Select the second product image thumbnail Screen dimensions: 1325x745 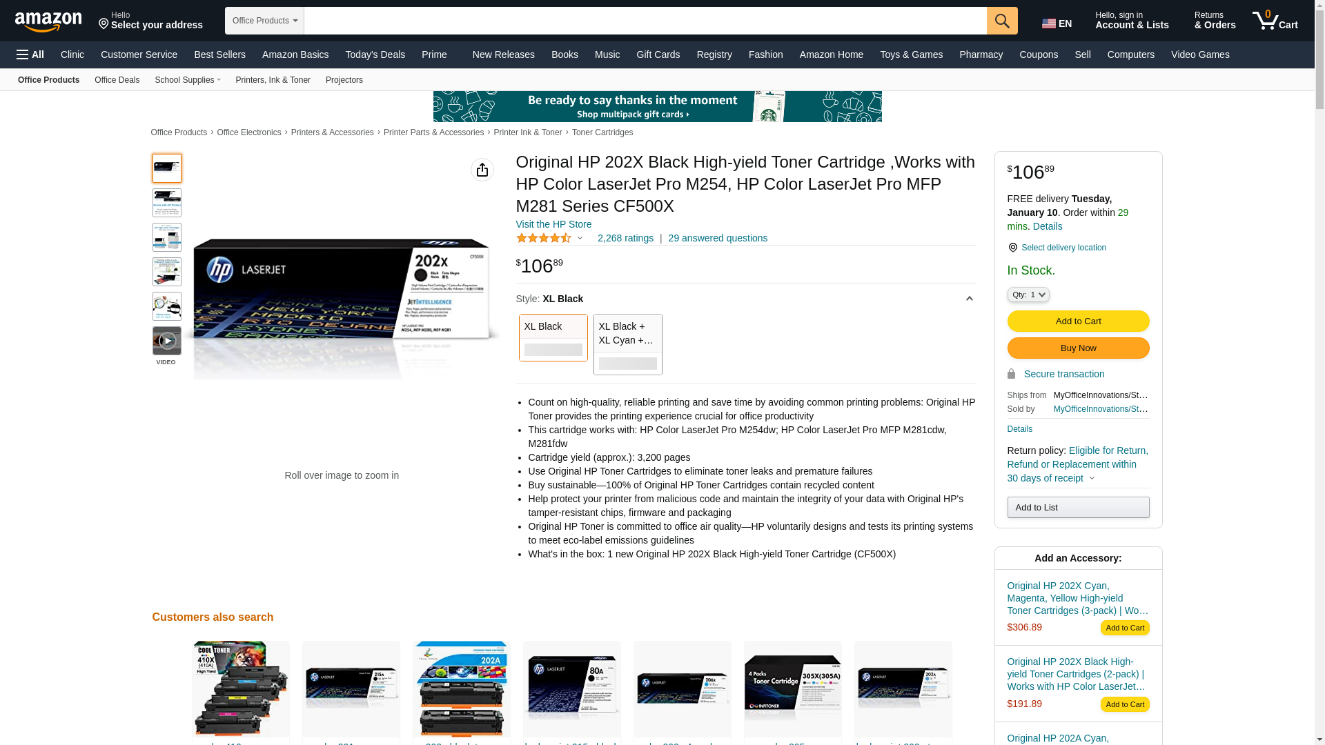[167, 203]
